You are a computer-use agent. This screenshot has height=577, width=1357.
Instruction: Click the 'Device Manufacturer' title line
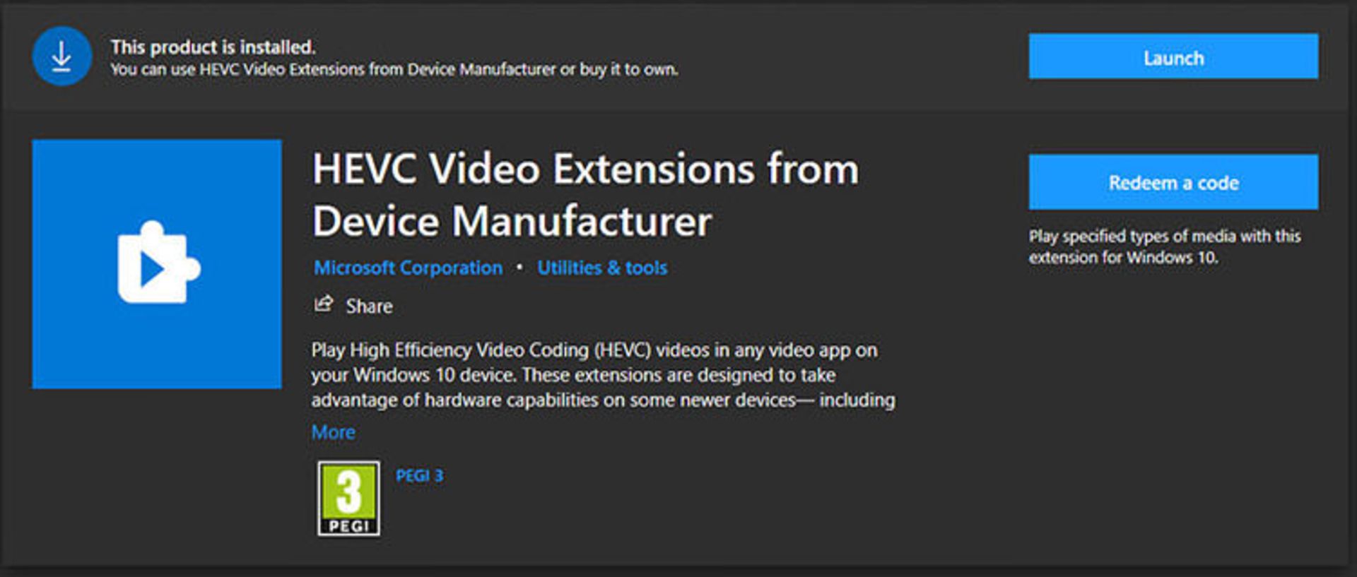tap(512, 222)
